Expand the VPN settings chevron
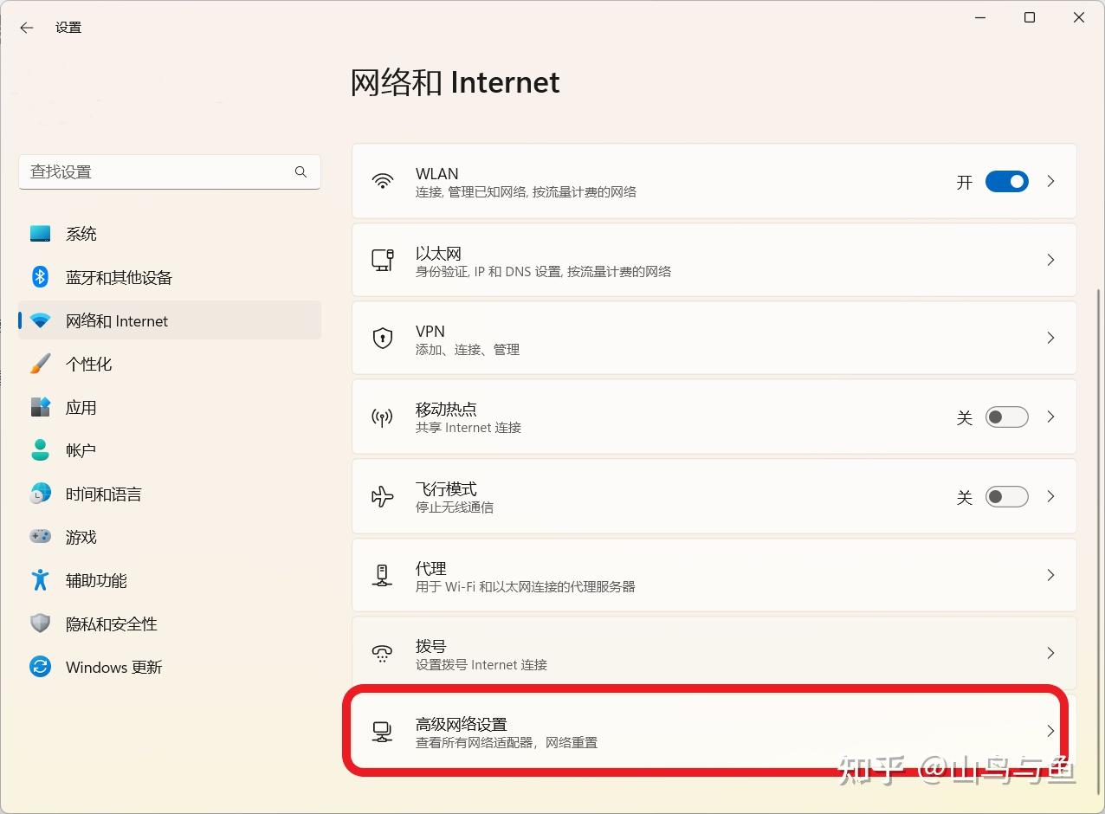 (x=1050, y=338)
